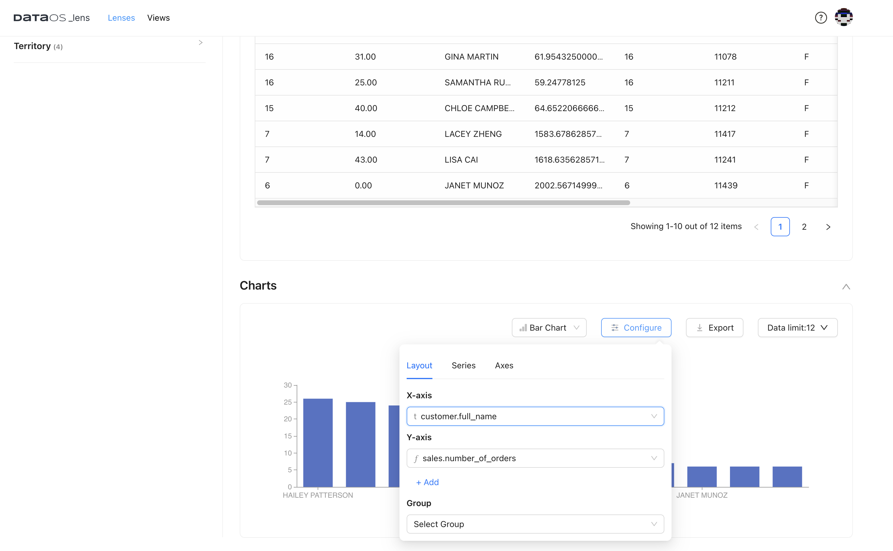Select the Series tab in configure panel
893x551 pixels.
(464, 365)
